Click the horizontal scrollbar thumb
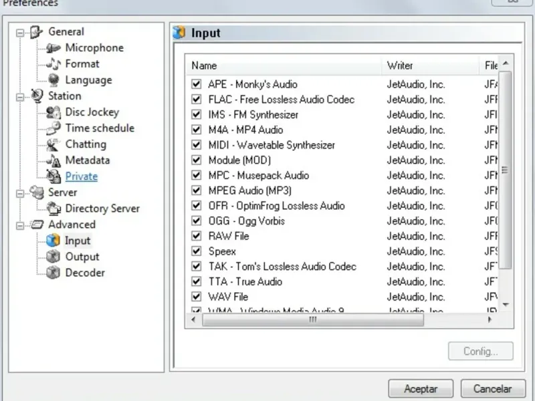The width and height of the screenshot is (535, 401). 313,320
